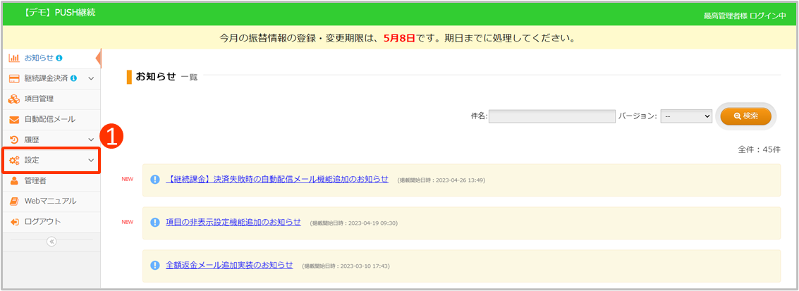Screen dimensions: 799x291
Task: Expand the 継続課金決済 submenu chevron
Action: point(91,78)
